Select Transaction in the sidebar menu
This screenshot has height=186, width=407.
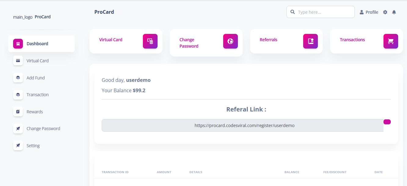[37, 95]
